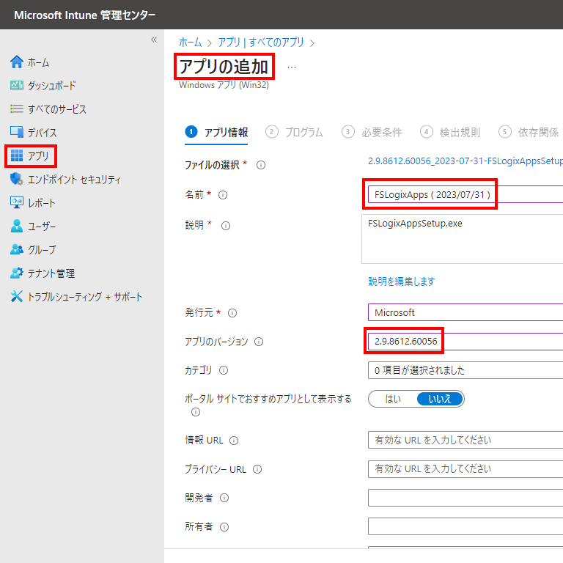This screenshot has width=563, height=563.
Task: Set featured app toggle to いいえ
Action: tap(440, 399)
